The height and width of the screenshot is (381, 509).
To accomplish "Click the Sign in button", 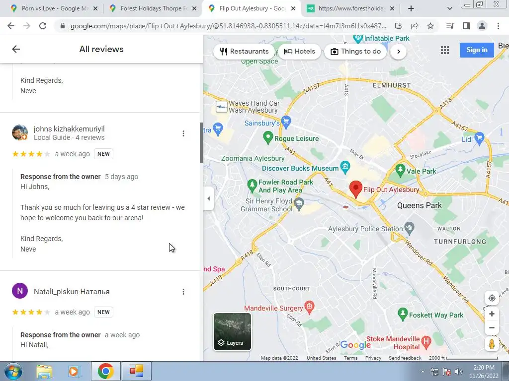I will (x=477, y=50).
